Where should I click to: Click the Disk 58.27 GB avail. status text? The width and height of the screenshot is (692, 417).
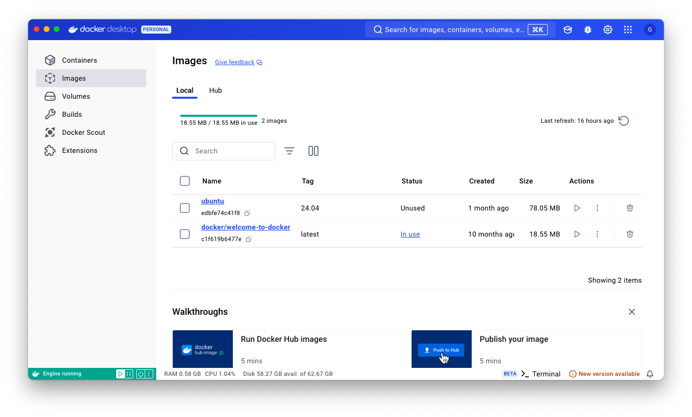[288, 374]
